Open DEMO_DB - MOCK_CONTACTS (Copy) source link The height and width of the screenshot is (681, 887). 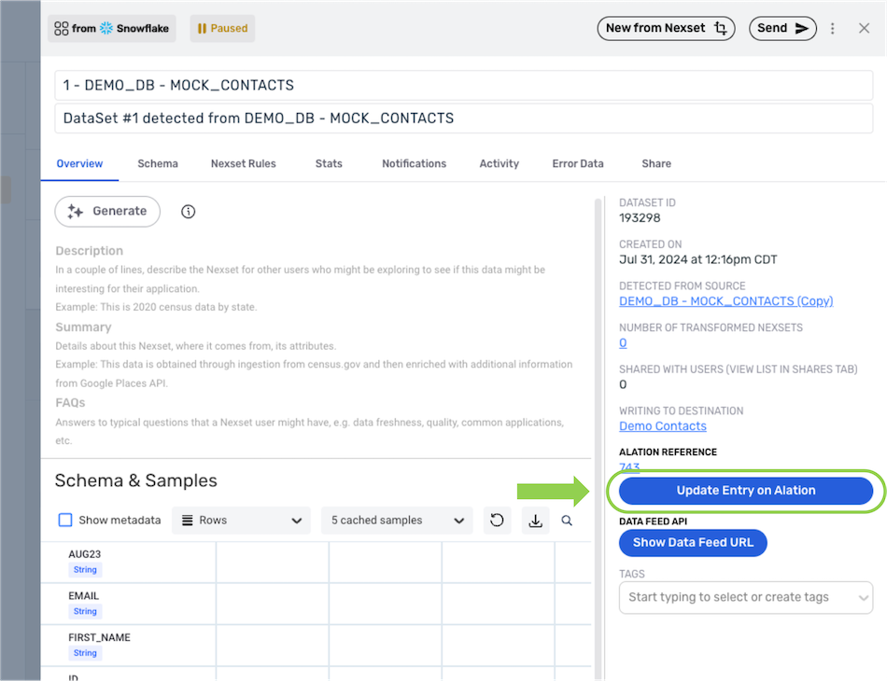(725, 301)
